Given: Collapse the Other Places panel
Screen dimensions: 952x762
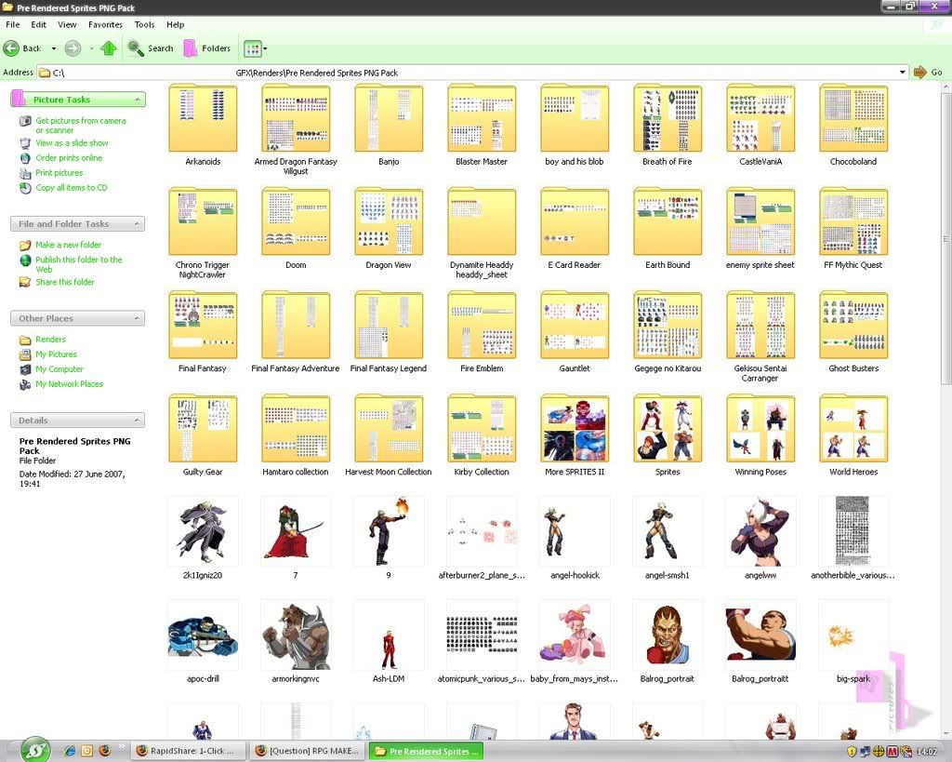Looking at the screenshot, I should tap(138, 318).
